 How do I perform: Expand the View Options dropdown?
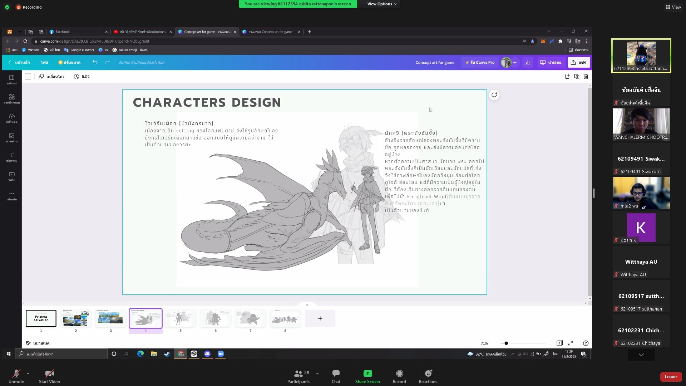click(x=382, y=4)
